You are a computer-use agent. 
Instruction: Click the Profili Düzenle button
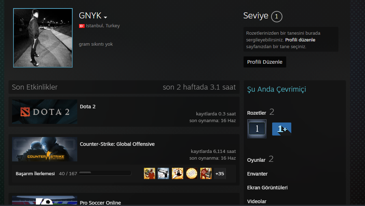click(x=265, y=62)
